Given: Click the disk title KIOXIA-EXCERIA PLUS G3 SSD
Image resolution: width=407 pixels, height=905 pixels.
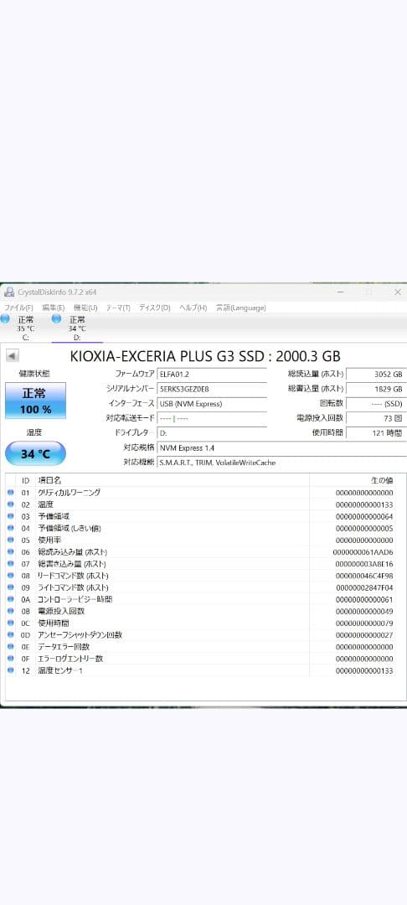Looking at the screenshot, I should [205, 356].
